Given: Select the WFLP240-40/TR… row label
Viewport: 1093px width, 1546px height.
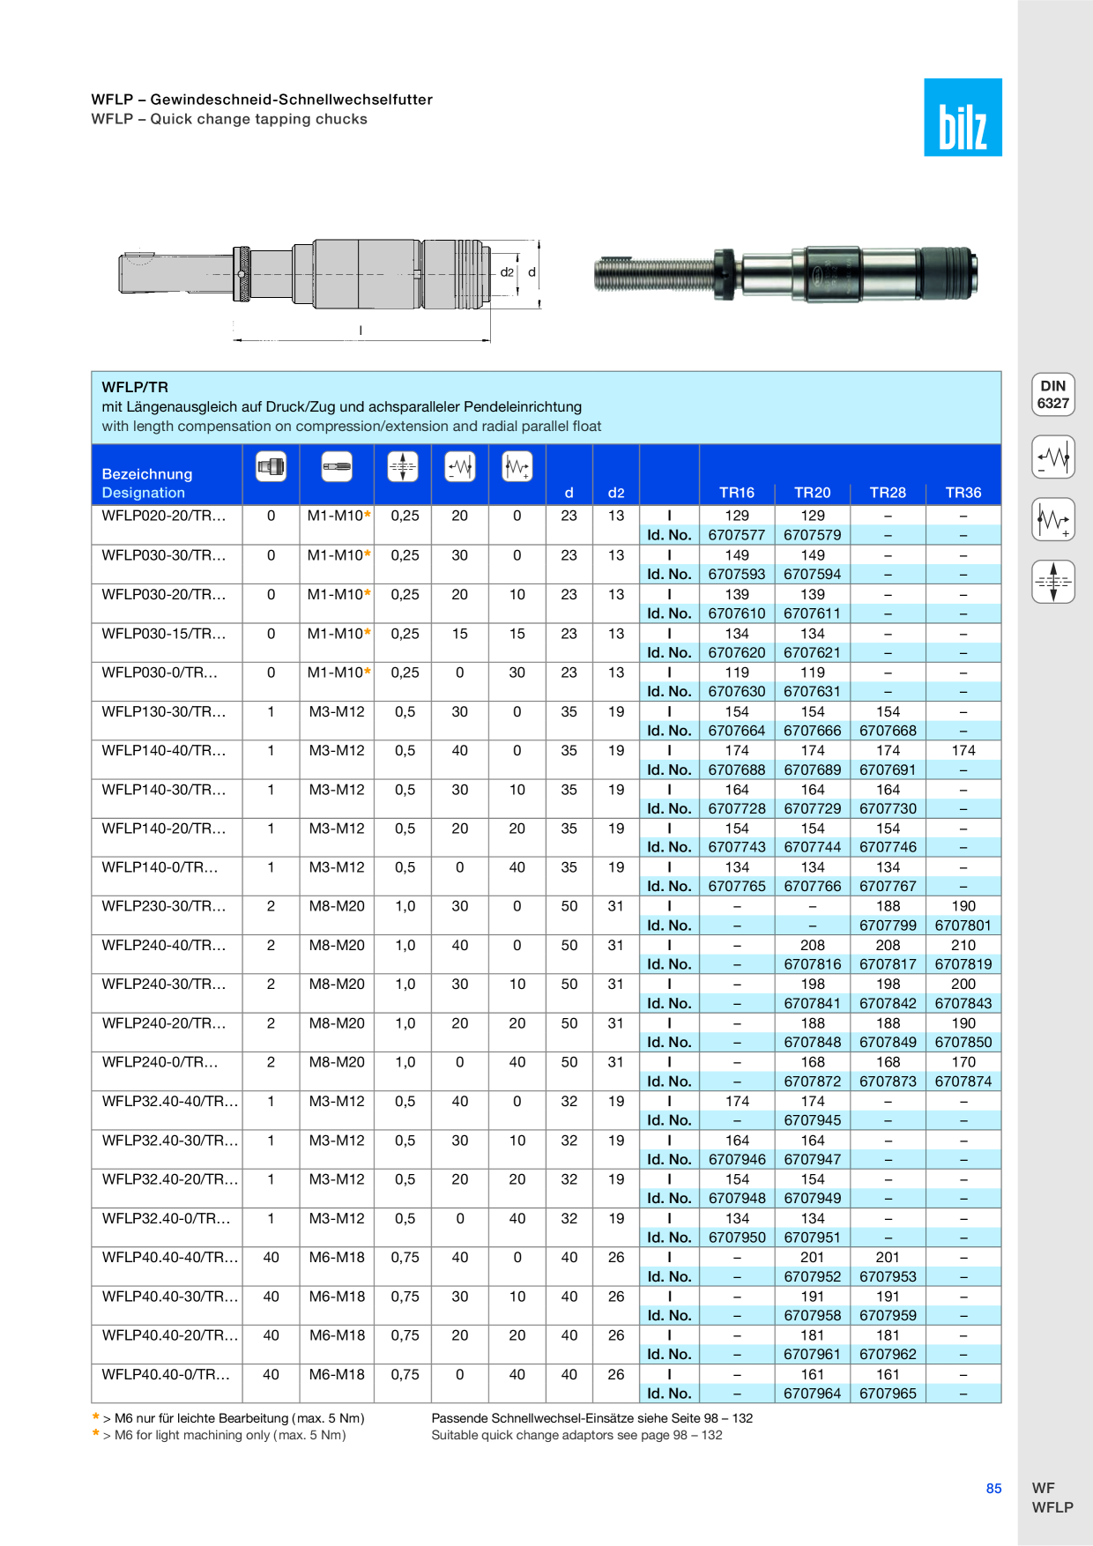Looking at the screenshot, I should point(164,945).
